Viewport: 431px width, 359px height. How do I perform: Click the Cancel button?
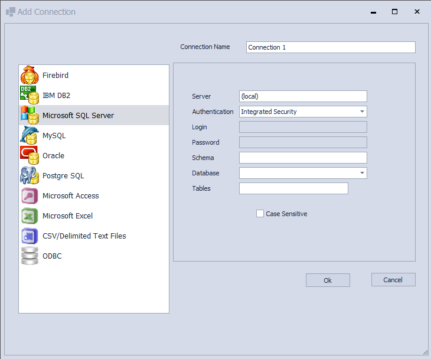click(393, 279)
